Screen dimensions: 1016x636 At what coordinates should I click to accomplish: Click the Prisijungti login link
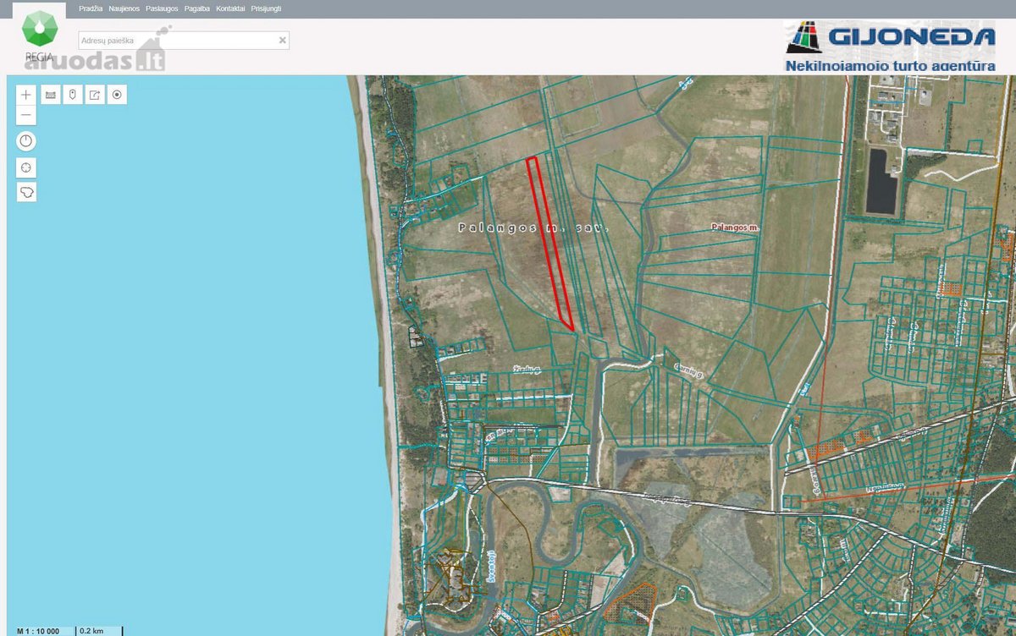point(266,8)
